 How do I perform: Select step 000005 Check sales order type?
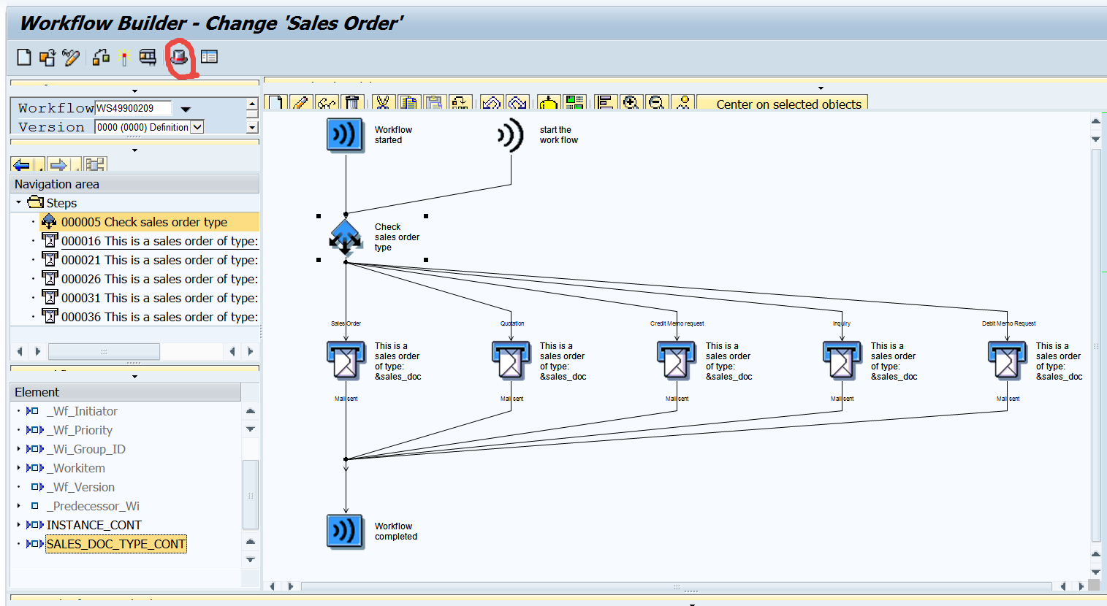pos(144,222)
